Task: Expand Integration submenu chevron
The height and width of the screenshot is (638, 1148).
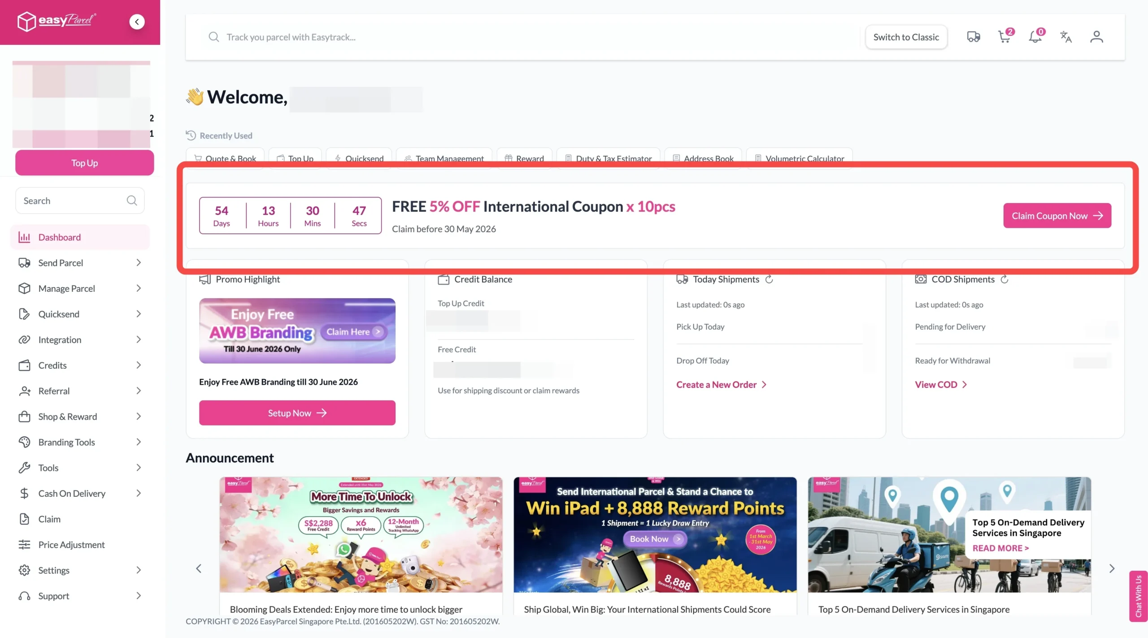Action: (x=139, y=339)
